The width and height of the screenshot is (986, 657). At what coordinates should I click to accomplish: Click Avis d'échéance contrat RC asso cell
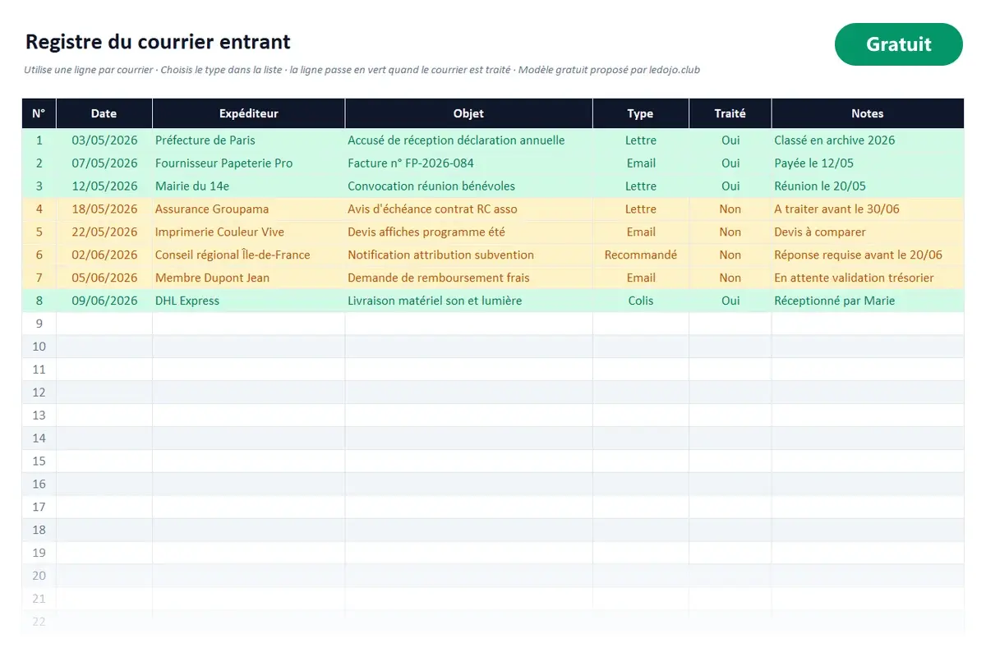[x=468, y=209]
